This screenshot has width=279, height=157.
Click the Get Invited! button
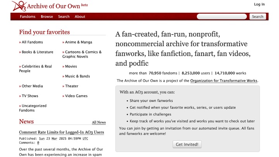click(187, 144)
